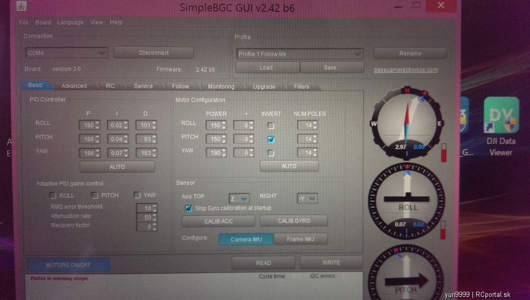Open the File menu

[x=24, y=22]
